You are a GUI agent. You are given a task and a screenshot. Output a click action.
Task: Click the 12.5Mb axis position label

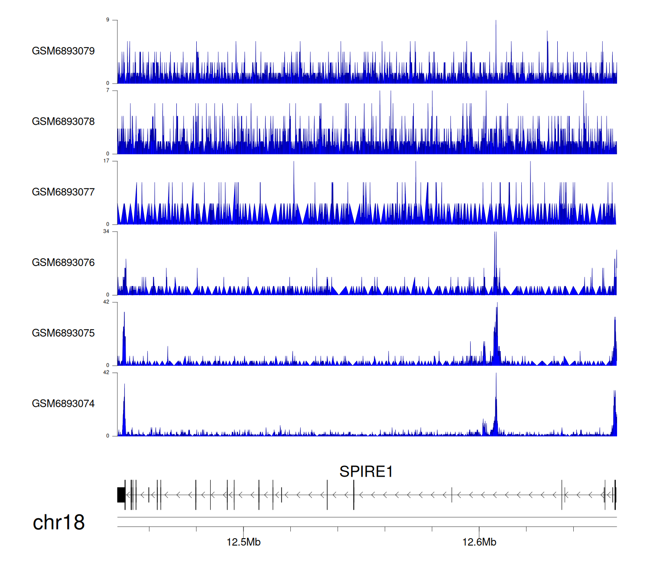pos(244,542)
